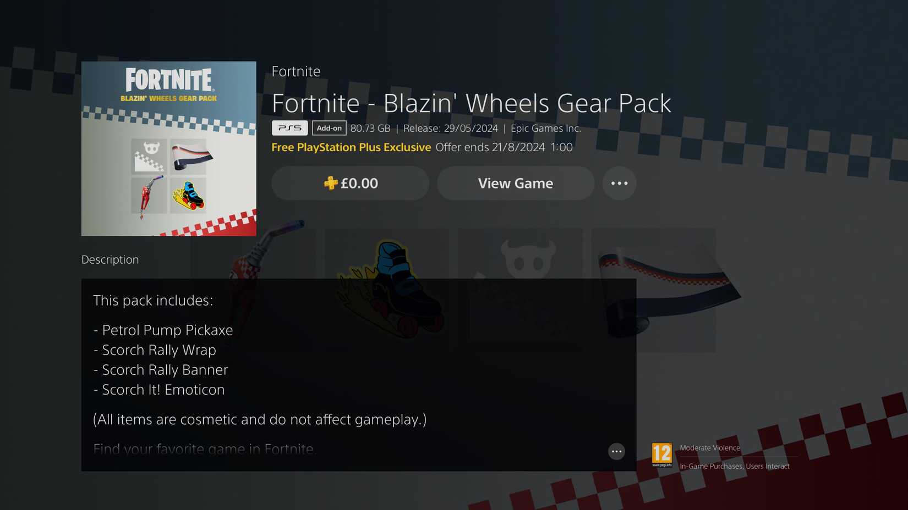Click the Description heading
The height and width of the screenshot is (510, 908).
[x=110, y=259]
